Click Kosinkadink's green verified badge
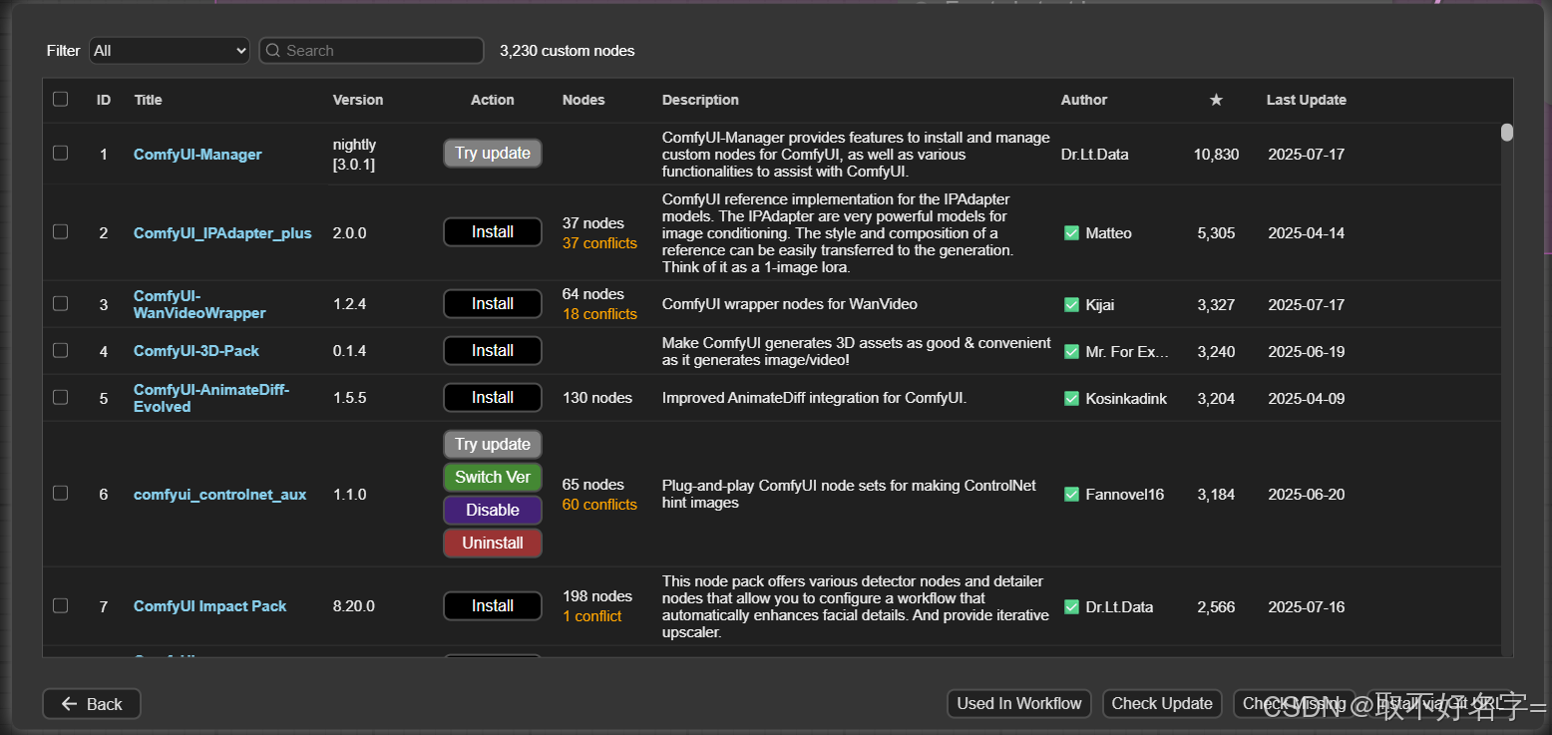 1071,398
